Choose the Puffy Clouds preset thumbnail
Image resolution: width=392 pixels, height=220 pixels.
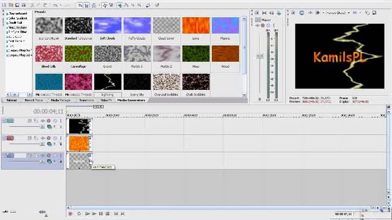(137, 25)
